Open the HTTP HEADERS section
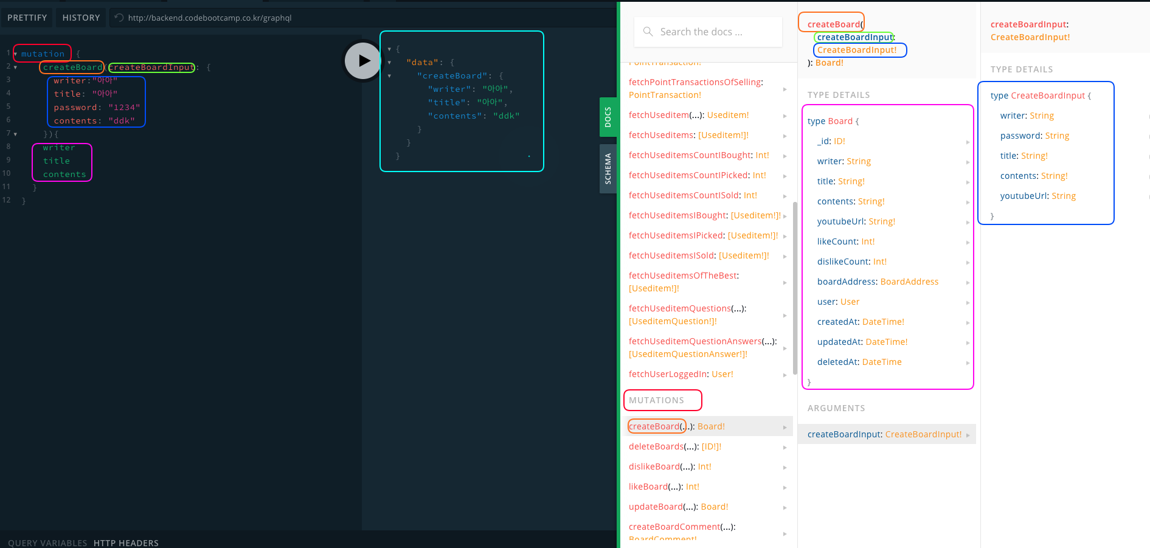1150x548 pixels. (126, 543)
